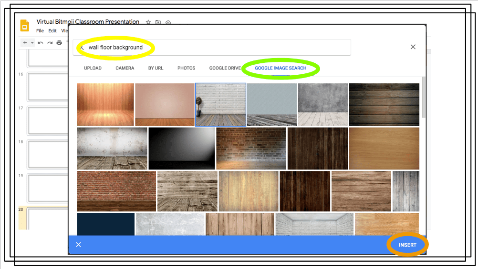Open the File menu

point(40,31)
